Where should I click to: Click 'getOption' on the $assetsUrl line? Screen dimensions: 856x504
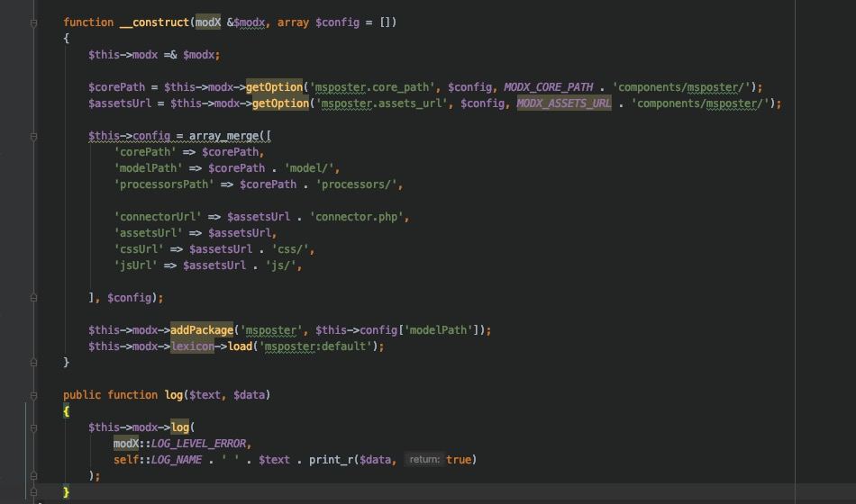coord(280,103)
